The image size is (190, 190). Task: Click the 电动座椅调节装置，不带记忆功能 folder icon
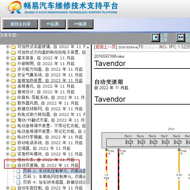coord(13,126)
